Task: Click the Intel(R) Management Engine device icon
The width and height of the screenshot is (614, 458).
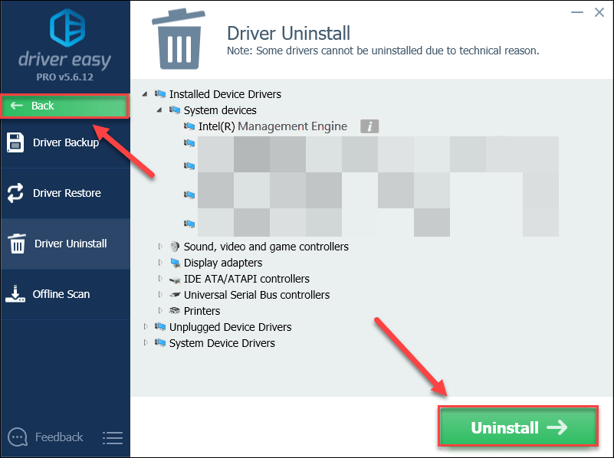Action: click(189, 126)
